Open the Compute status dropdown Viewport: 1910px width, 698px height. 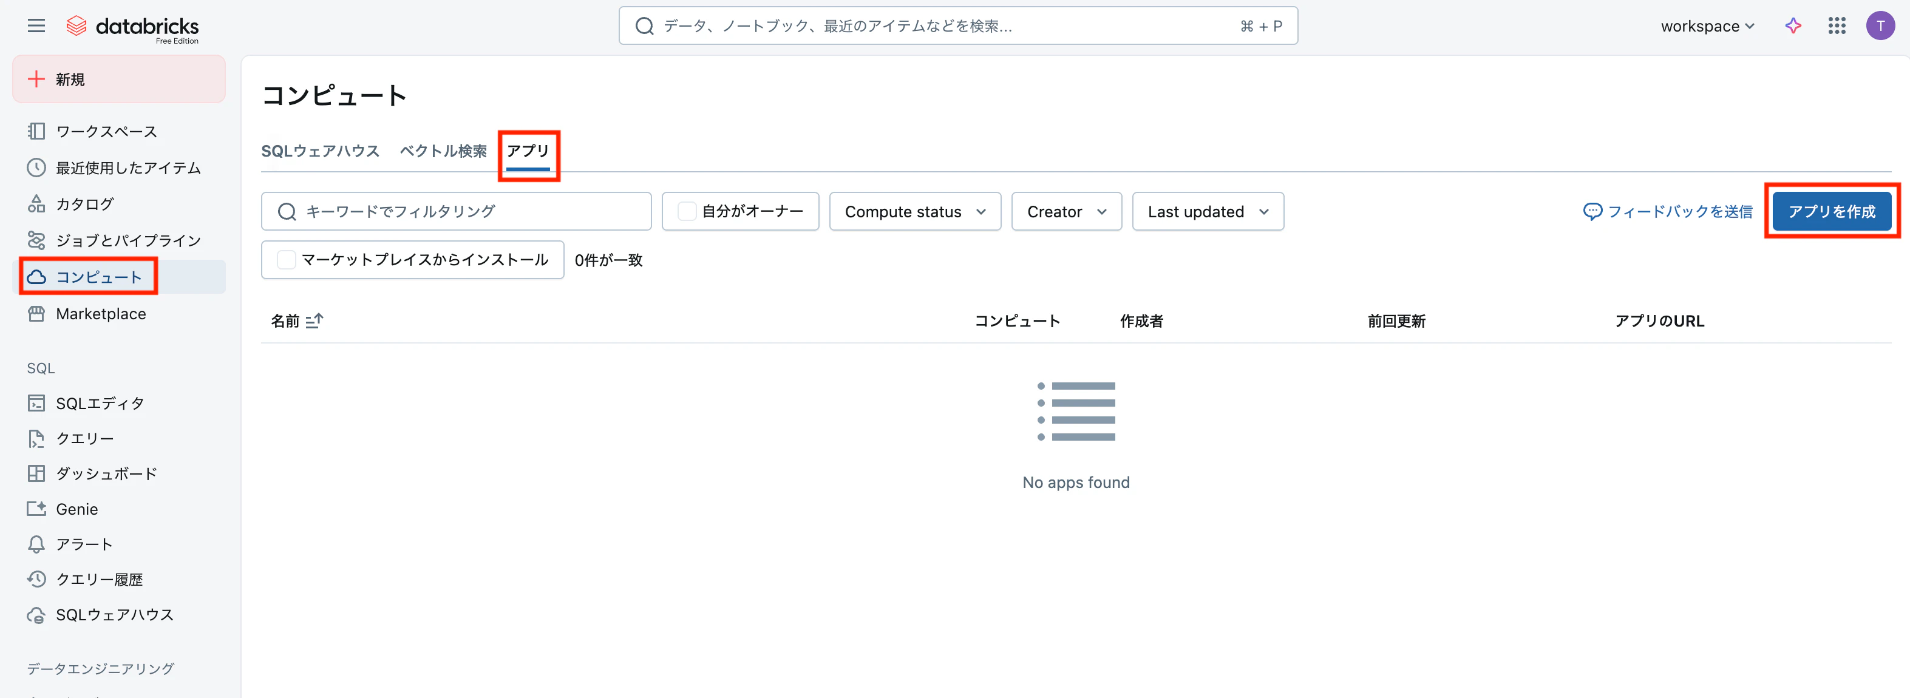[915, 211]
